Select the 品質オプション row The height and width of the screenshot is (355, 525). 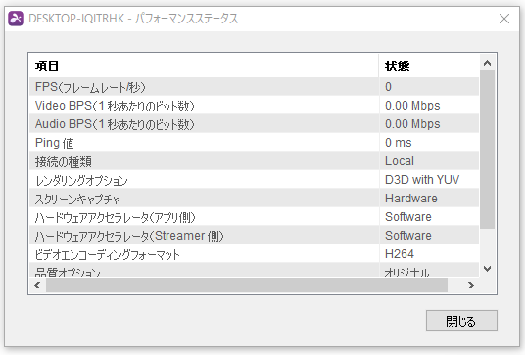point(255,270)
